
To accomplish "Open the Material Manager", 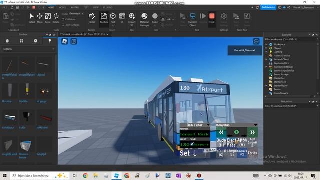I will [x=144, y=19].
